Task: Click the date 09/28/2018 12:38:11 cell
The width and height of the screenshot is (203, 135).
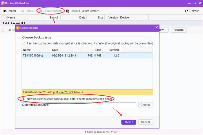Action: (65, 56)
